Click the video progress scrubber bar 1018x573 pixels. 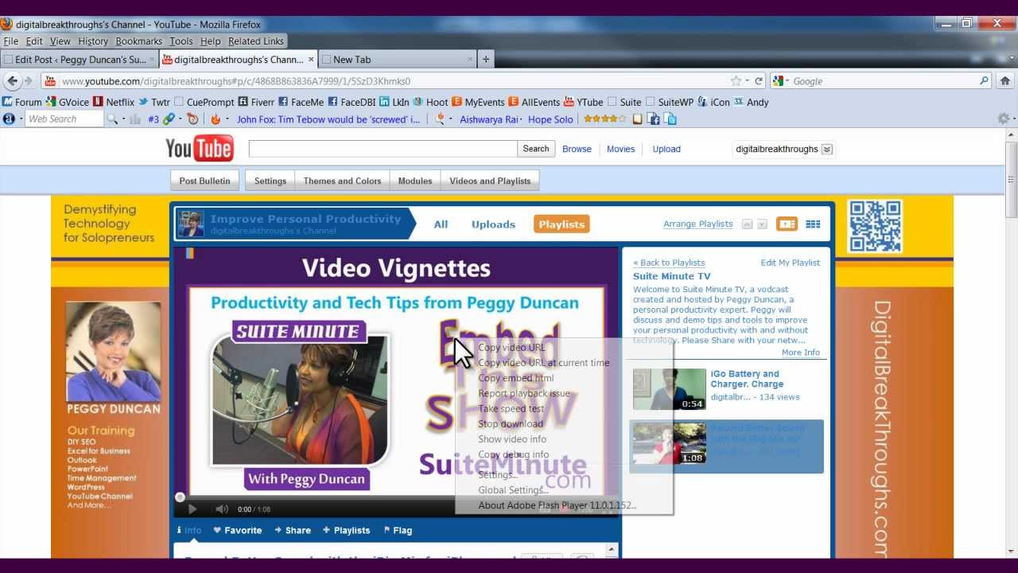[398, 497]
